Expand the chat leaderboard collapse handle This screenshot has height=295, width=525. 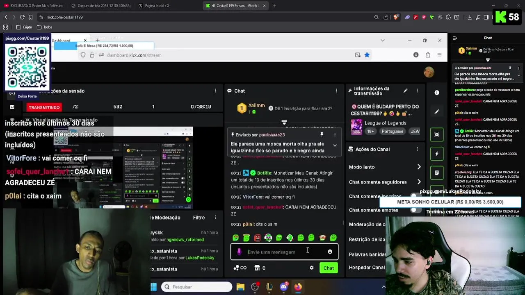pyautogui.click(x=284, y=122)
